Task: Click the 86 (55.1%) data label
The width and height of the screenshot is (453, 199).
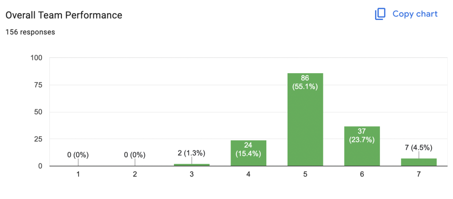Action: click(x=305, y=82)
